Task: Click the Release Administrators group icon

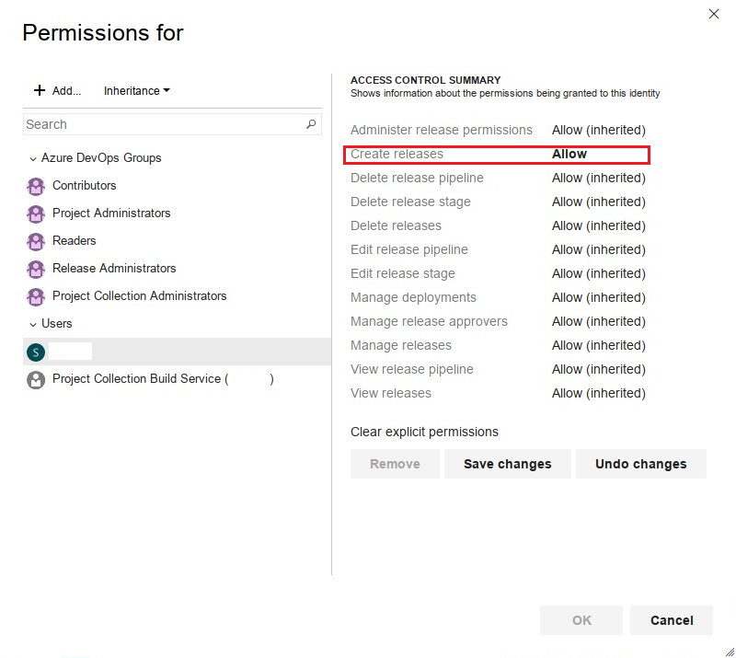Action: click(x=36, y=269)
